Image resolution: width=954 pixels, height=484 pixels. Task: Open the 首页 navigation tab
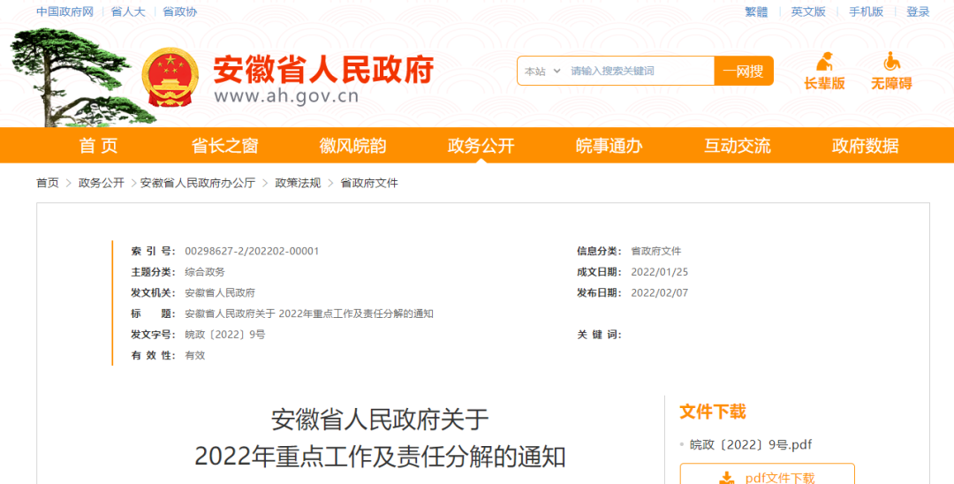[x=98, y=146]
